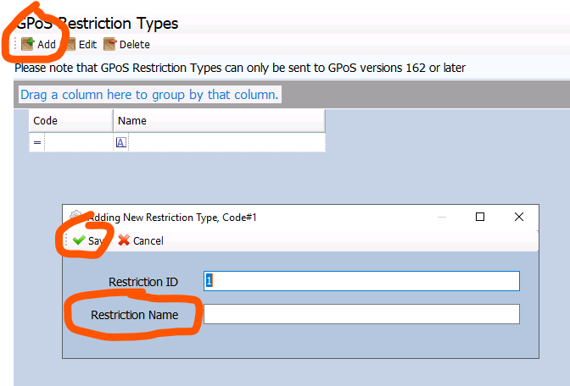Click the Delete restriction type icon

(109, 44)
